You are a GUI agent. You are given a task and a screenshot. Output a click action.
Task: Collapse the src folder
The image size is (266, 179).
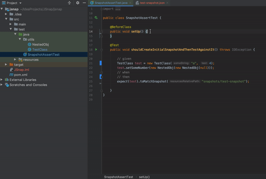point(6,19)
